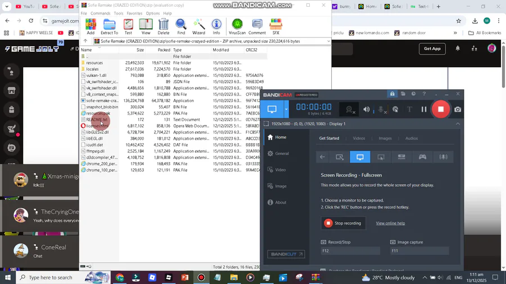
Task: Open WinRAR Commands menu
Action: coord(101,13)
